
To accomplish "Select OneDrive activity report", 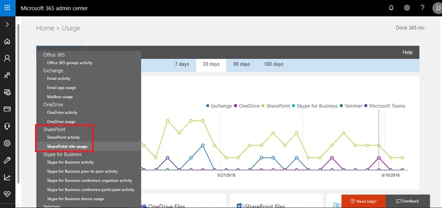I will click(x=62, y=112).
